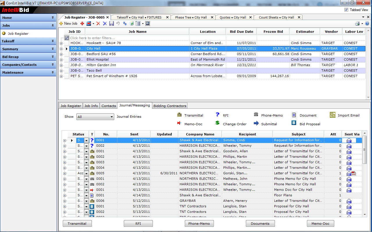Click the bottom Transmittal button
Viewport: 372px width, 232px height.
[77, 224]
